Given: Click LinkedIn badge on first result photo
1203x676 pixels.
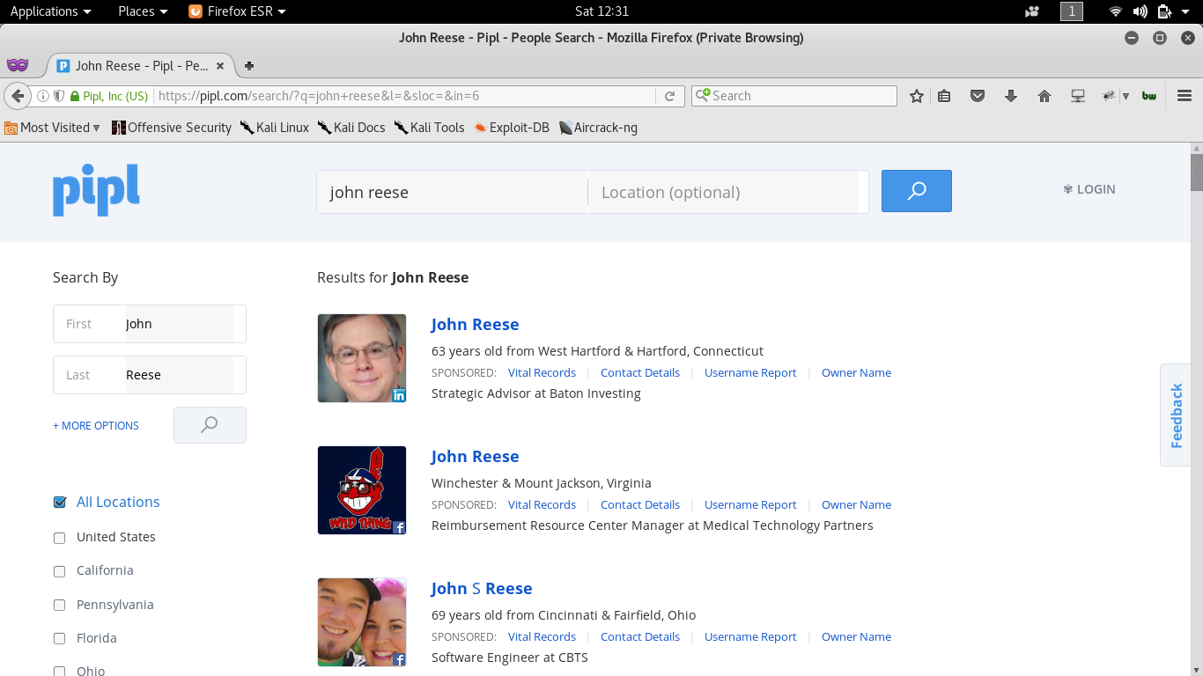Looking at the screenshot, I should tap(399, 395).
